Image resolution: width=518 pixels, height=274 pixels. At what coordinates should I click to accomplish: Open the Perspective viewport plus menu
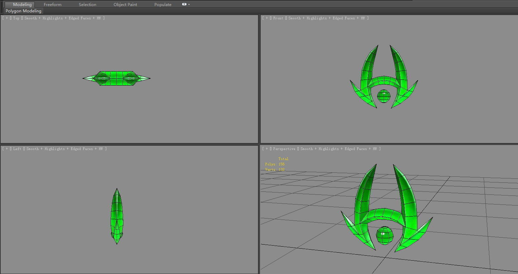267,149
